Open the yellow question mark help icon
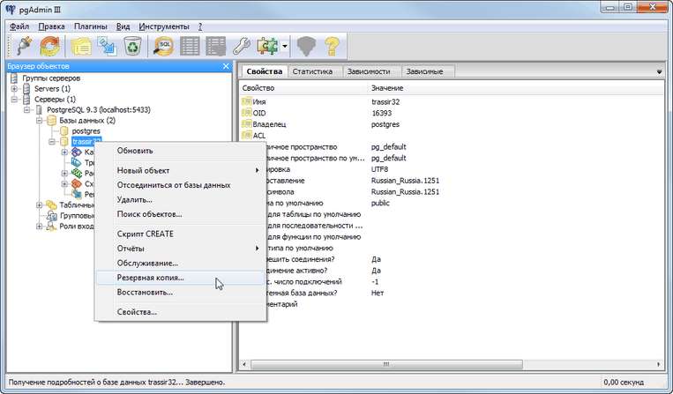 click(332, 46)
